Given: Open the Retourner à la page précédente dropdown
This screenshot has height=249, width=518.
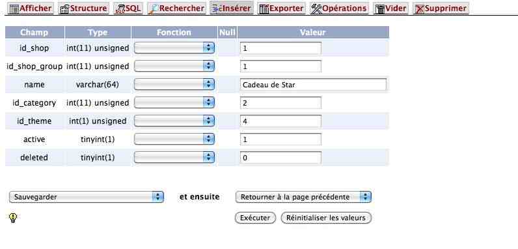Looking at the screenshot, I should tap(303, 197).
